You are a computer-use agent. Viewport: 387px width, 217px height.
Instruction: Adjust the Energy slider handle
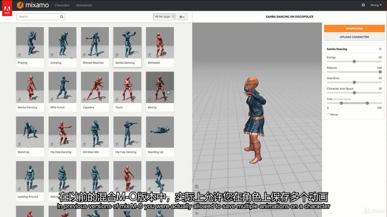354,61
